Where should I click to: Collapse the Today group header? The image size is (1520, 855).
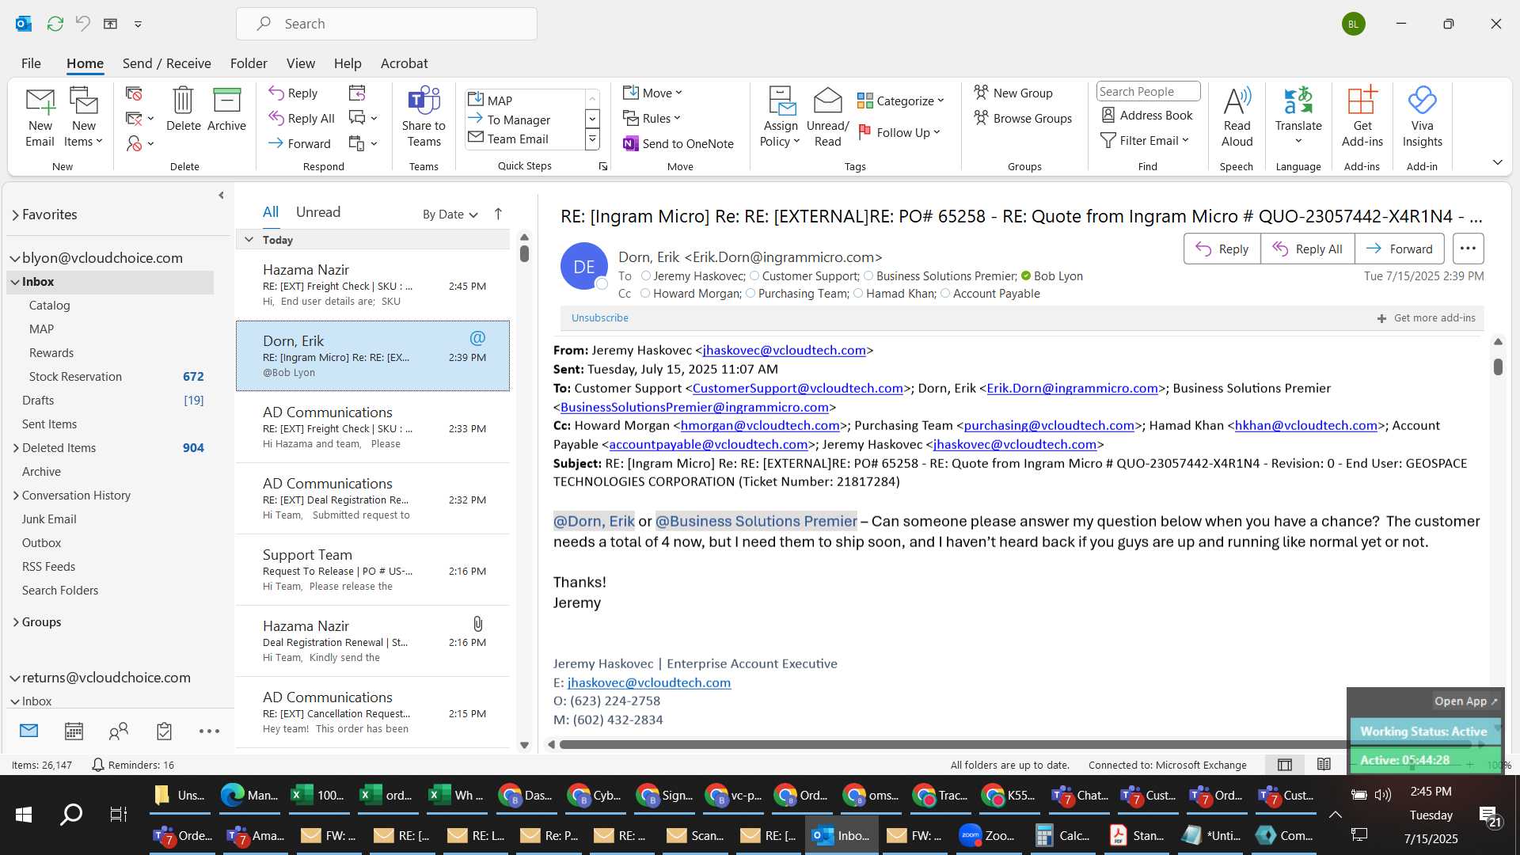[249, 240]
